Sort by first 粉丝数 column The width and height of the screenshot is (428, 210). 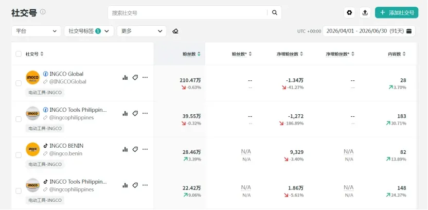(199, 54)
